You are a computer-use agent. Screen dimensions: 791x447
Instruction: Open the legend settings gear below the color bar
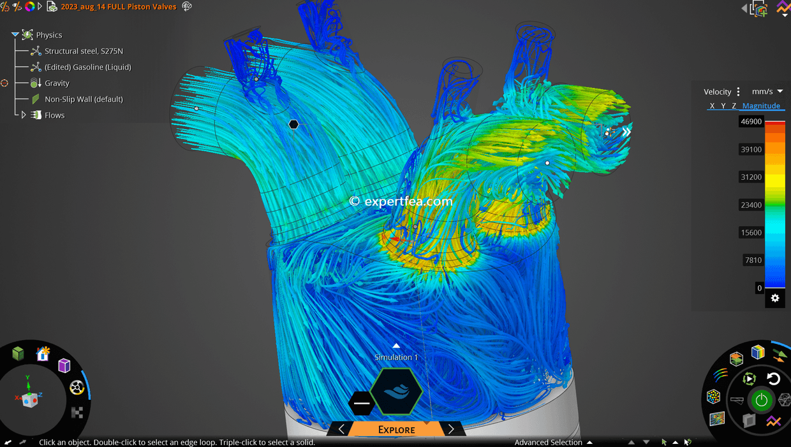774,297
